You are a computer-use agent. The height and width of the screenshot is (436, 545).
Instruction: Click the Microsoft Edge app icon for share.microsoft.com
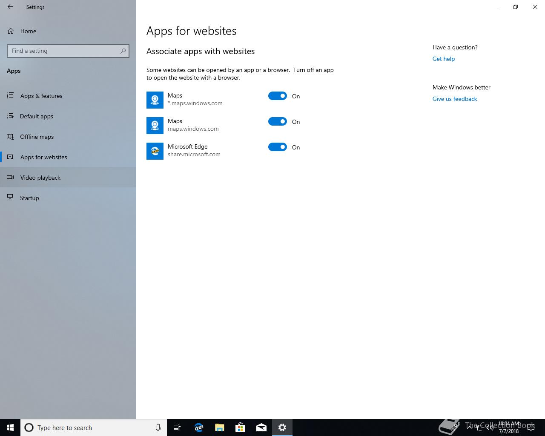point(155,151)
